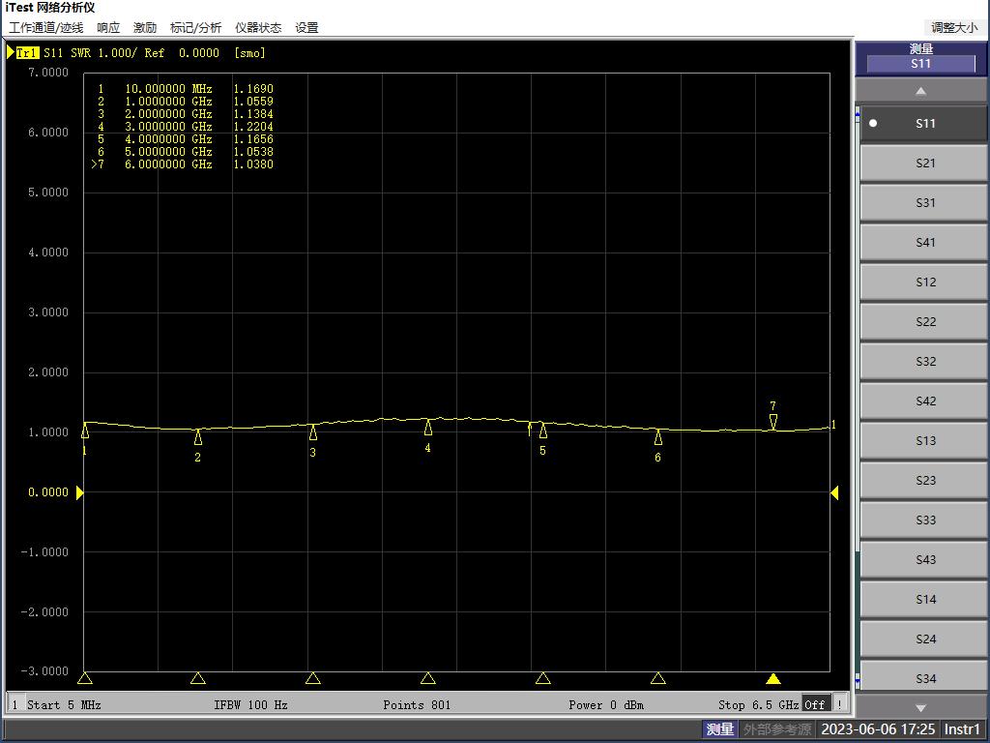Click the S12 softkey button
Screen dimensions: 990x743
pos(924,282)
